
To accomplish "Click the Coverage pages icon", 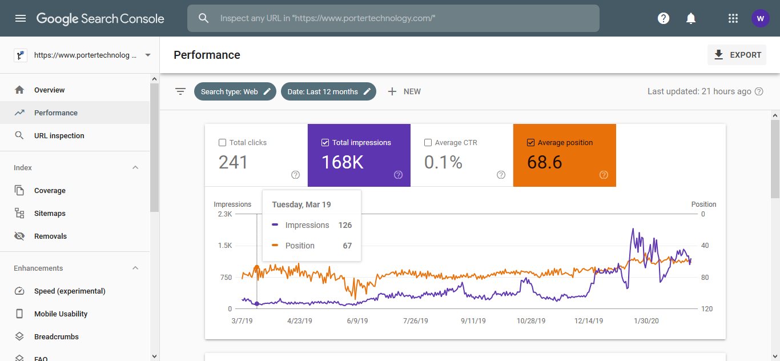I will click(19, 190).
